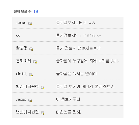Click dd's comment ending with a question mark
The image size is (139, 125).
click(x=67, y=35)
